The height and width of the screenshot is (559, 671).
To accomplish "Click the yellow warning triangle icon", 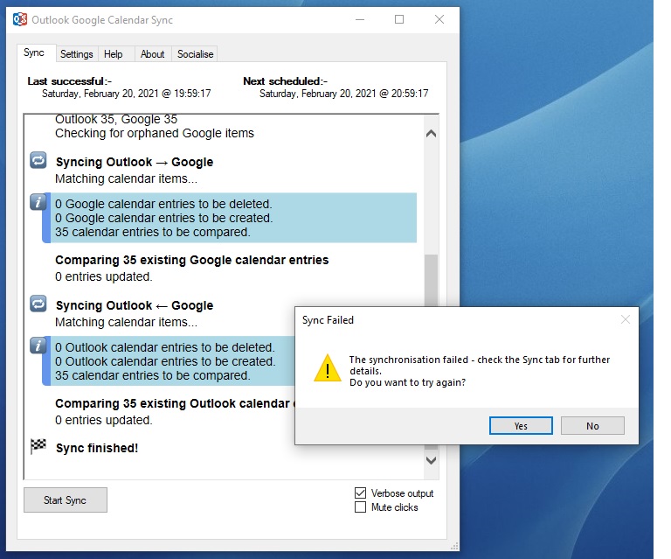I will pyautogui.click(x=328, y=368).
